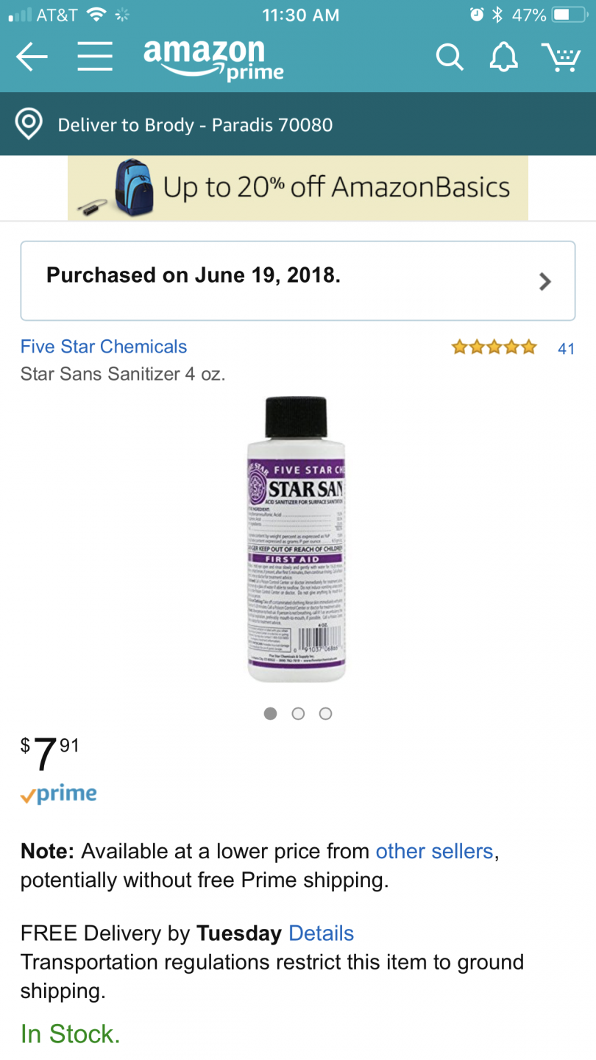Tap the Amazon Prime logo
Screen dimensions: 596x1060
click(214, 58)
